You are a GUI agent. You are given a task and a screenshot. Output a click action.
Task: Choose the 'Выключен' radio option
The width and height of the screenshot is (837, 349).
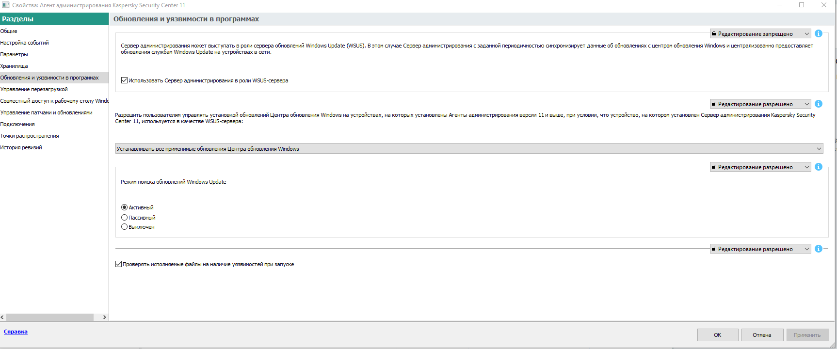point(125,227)
